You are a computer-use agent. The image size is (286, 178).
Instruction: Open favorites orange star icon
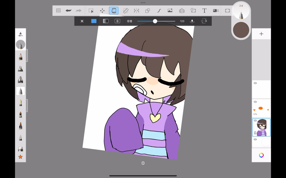coord(21,157)
